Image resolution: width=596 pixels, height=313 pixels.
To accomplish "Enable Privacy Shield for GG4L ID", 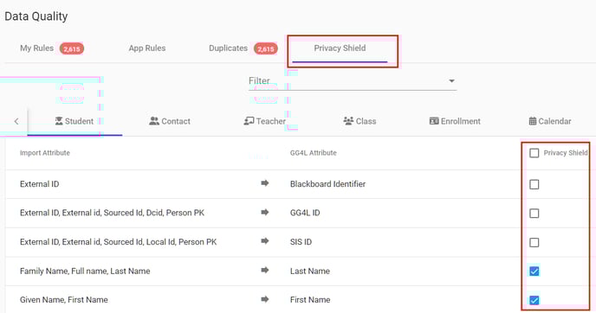I will click(534, 214).
